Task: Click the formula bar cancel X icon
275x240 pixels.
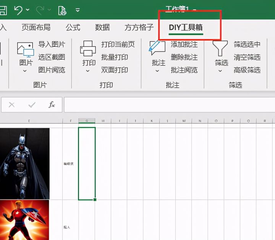Action: point(11,105)
